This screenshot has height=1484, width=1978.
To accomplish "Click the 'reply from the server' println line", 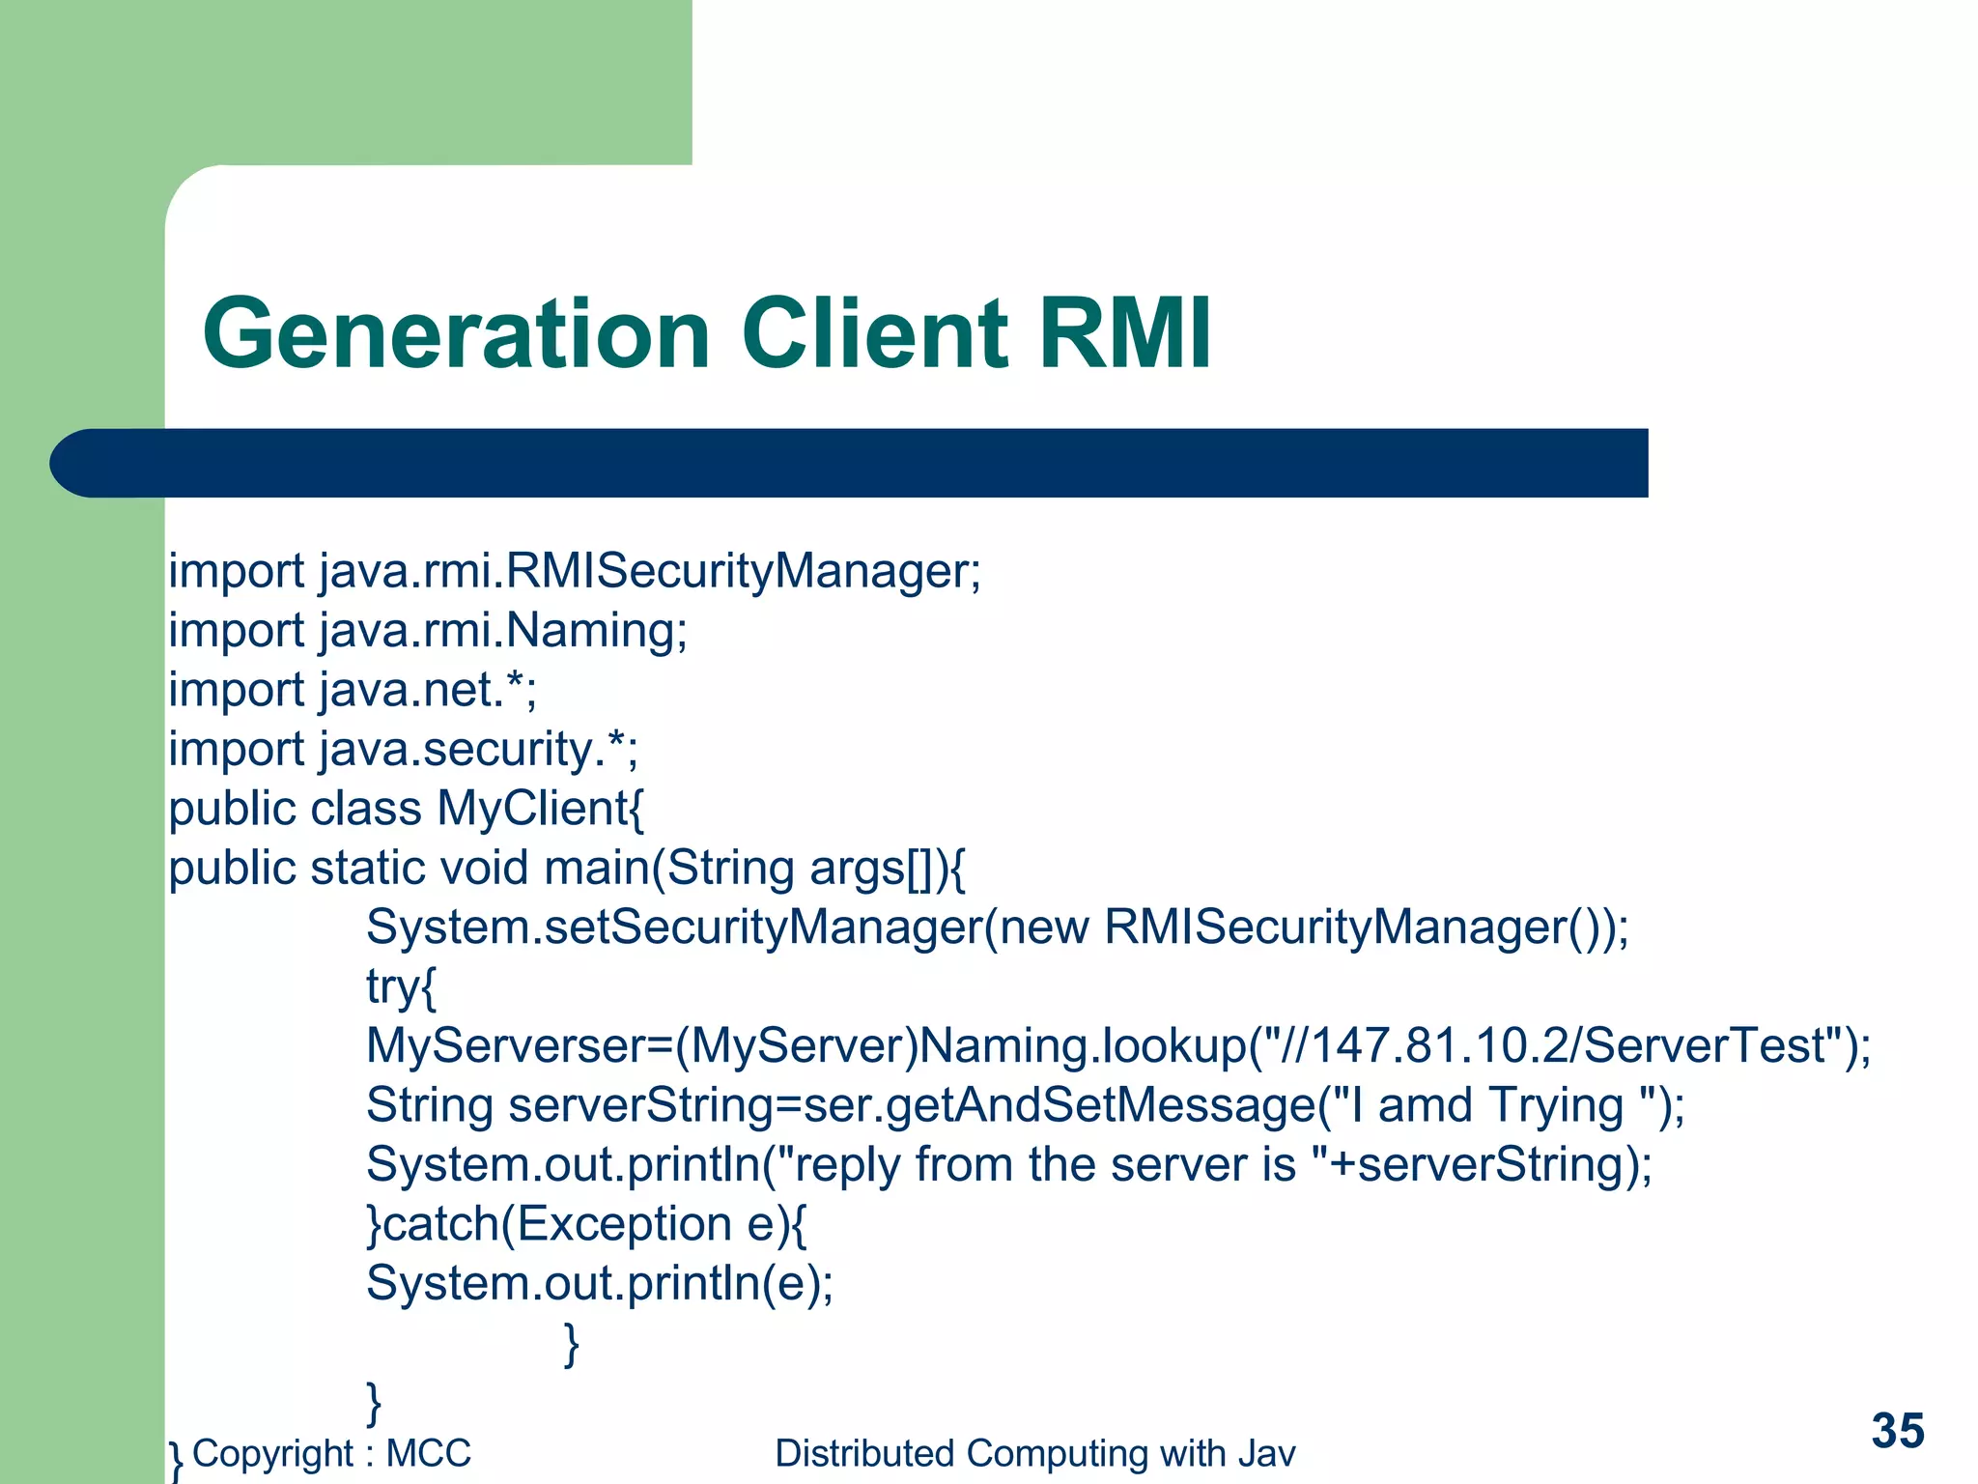I will [1008, 1164].
